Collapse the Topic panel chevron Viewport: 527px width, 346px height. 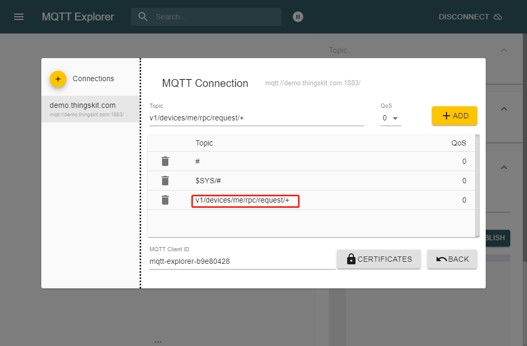pos(504,50)
